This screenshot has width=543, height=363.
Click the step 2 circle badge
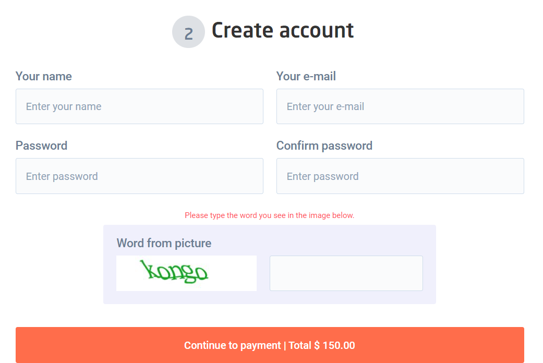tap(188, 32)
